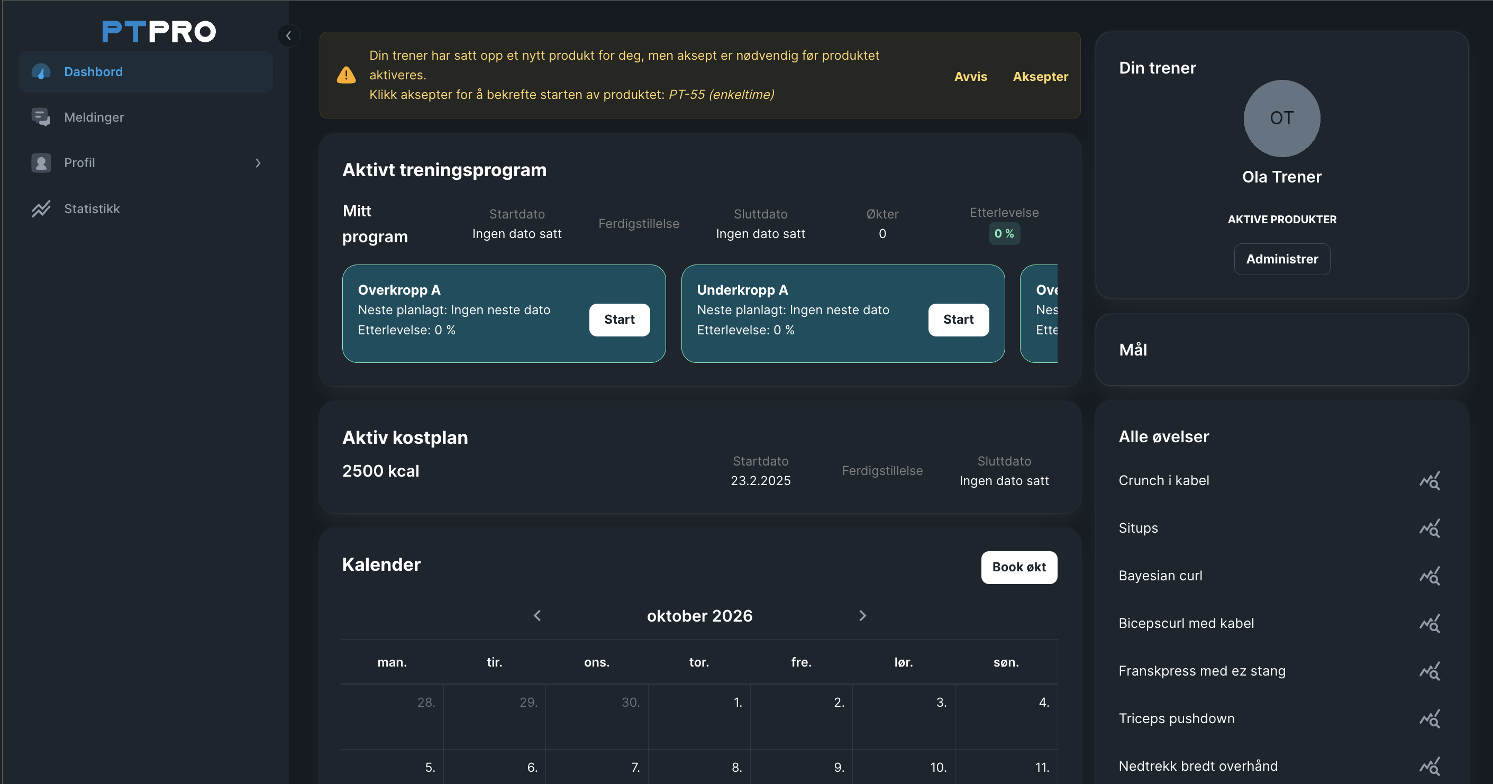This screenshot has width=1493, height=784.
Task: Click the 0 % Etterlevelse badge
Action: pos(1004,233)
